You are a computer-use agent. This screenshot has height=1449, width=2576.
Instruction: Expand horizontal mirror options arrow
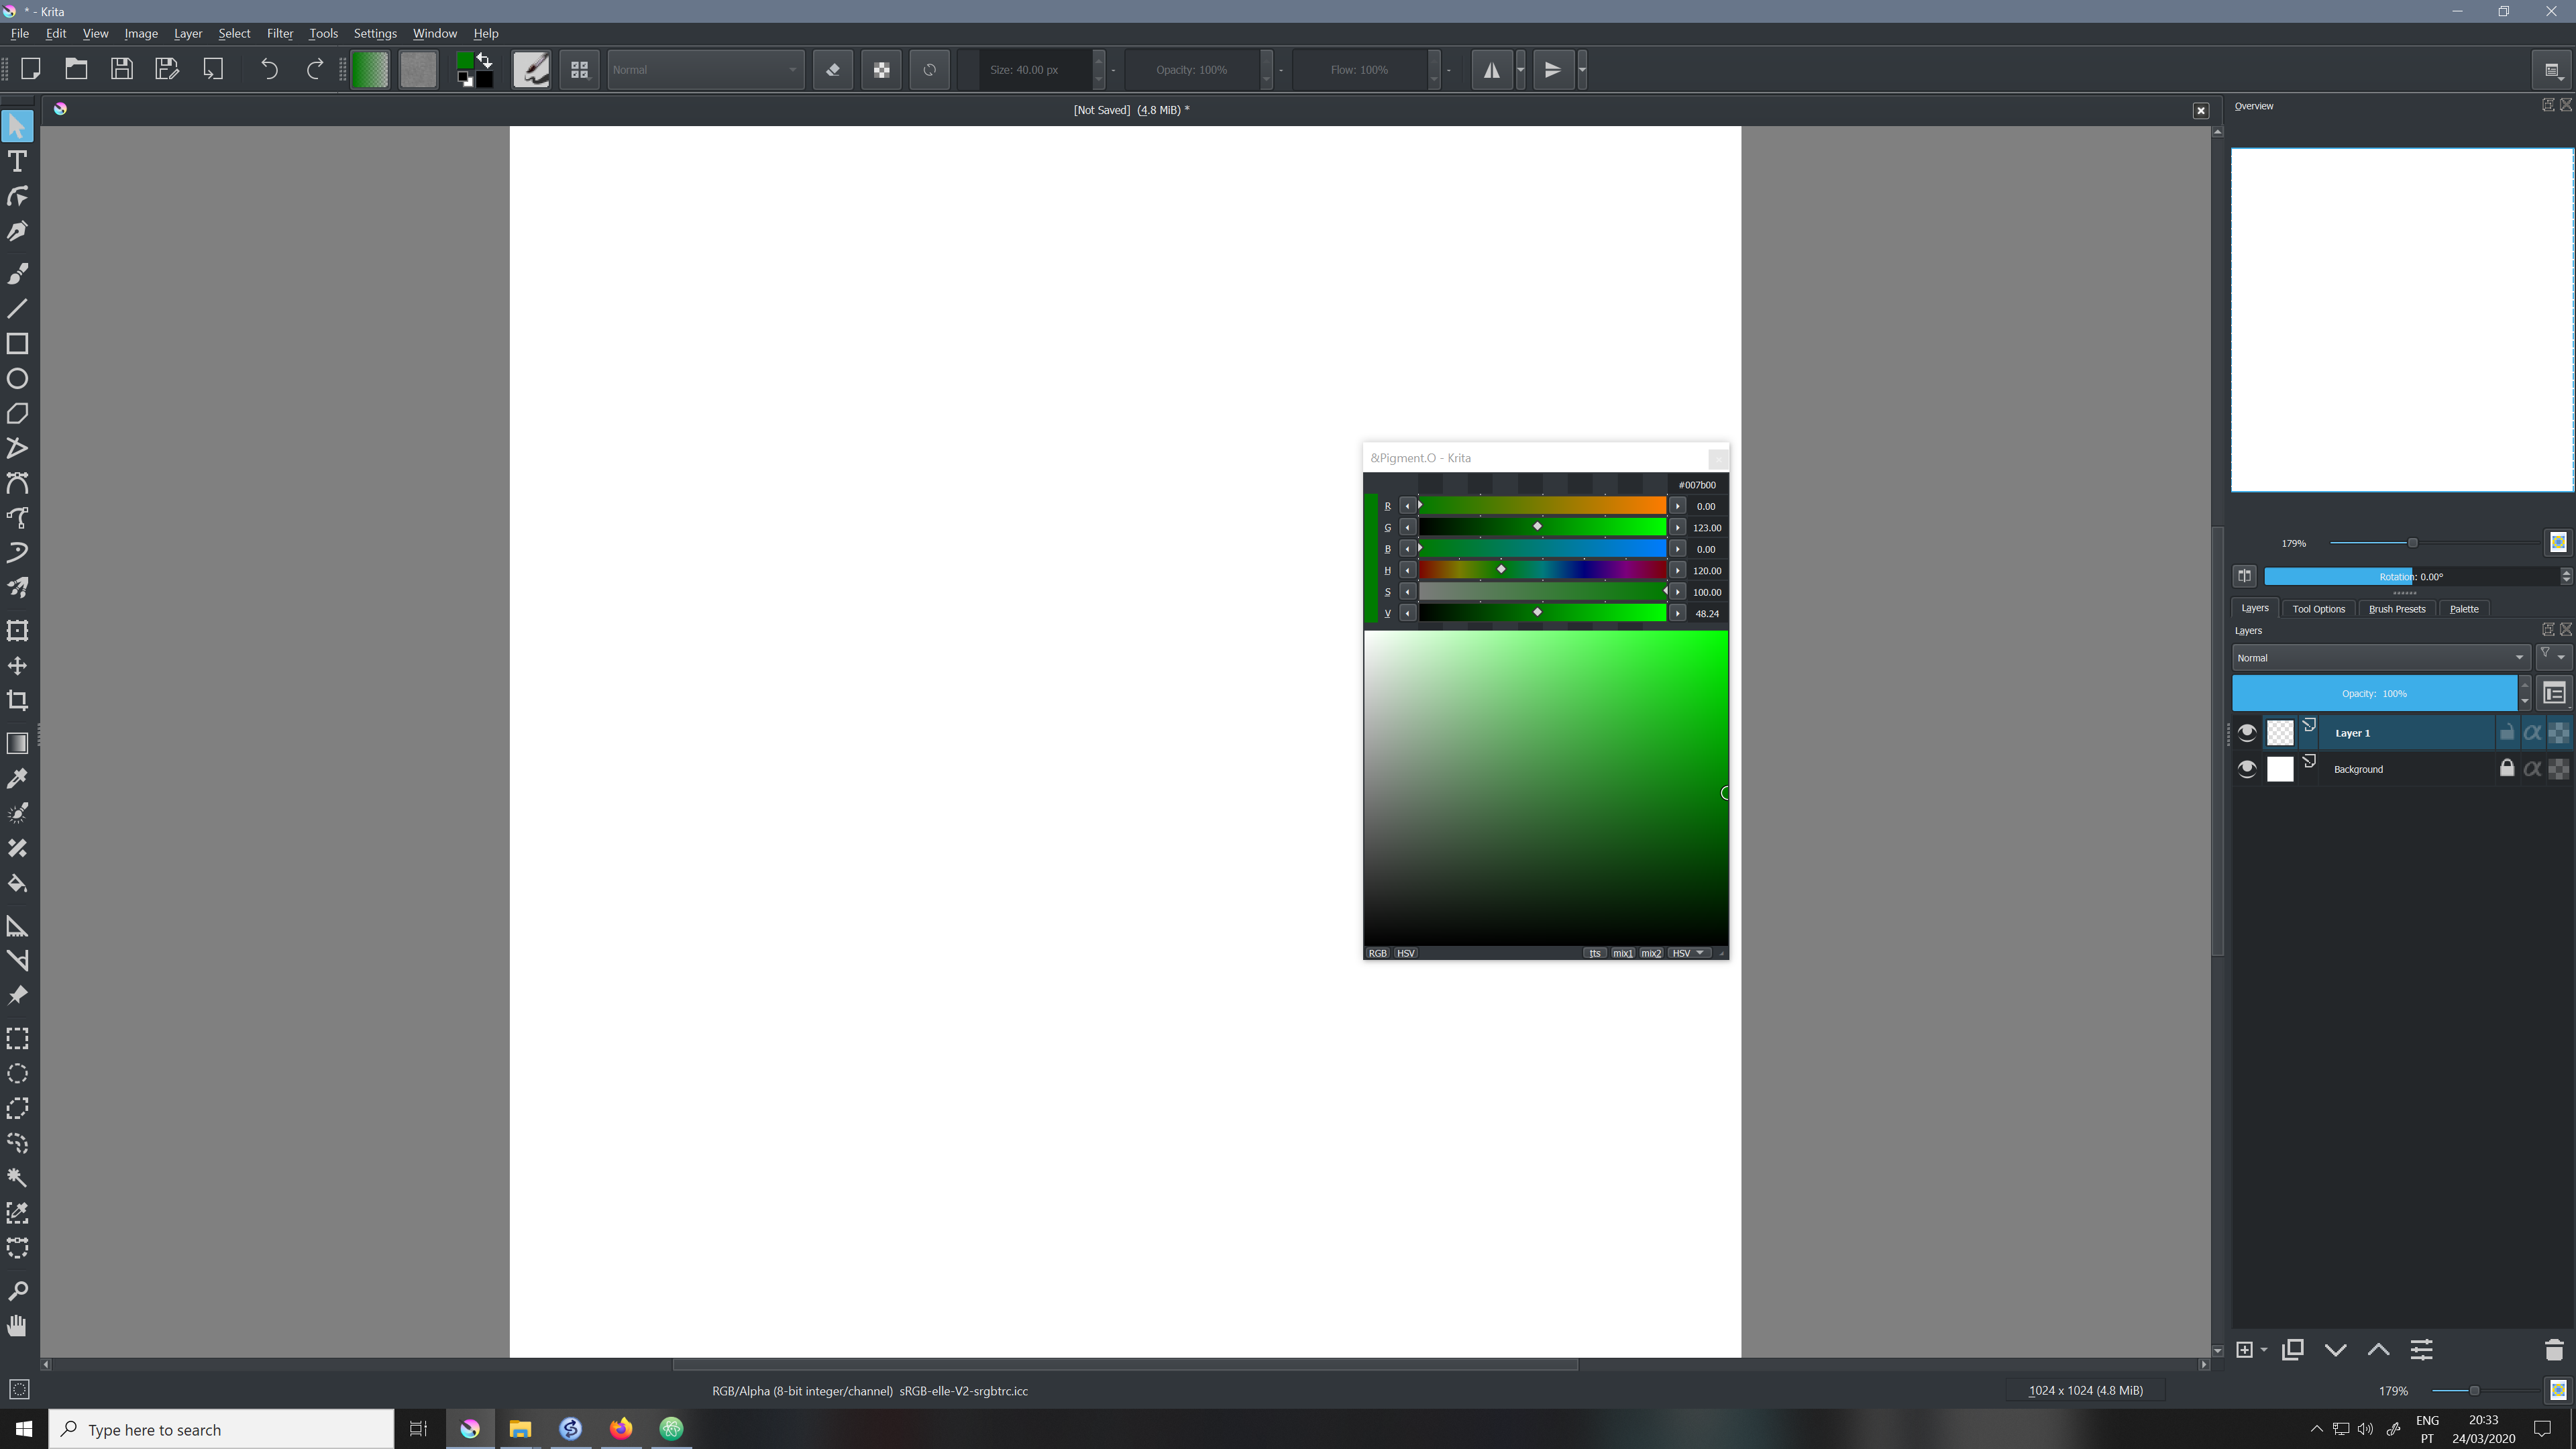1520,70
